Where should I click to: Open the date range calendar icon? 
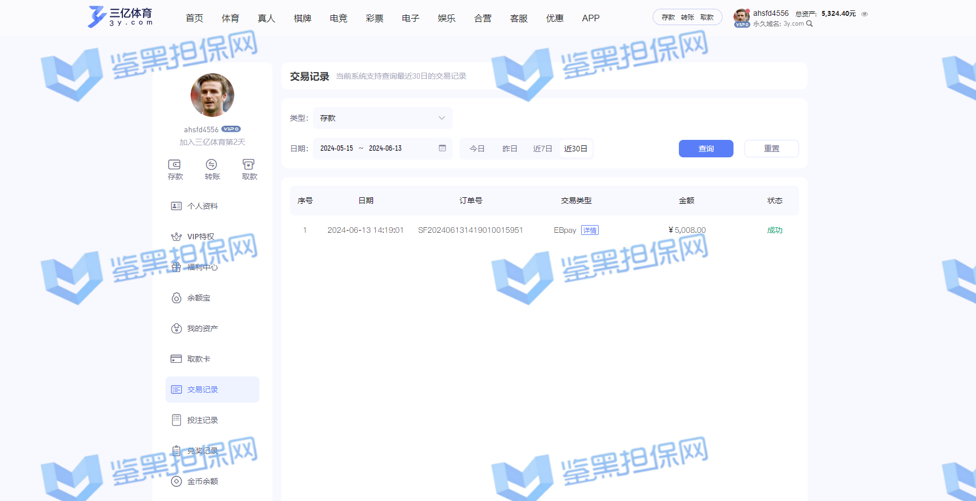point(442,148)
